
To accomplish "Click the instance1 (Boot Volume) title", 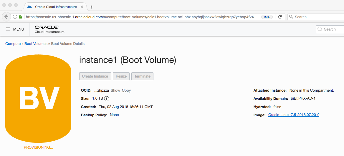I will (x=128, y=61).
